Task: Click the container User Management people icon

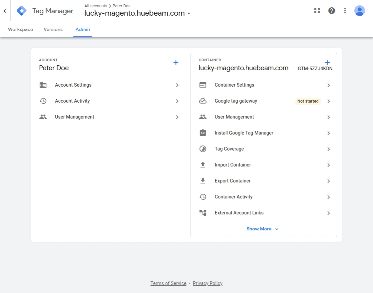Action: 203,117
